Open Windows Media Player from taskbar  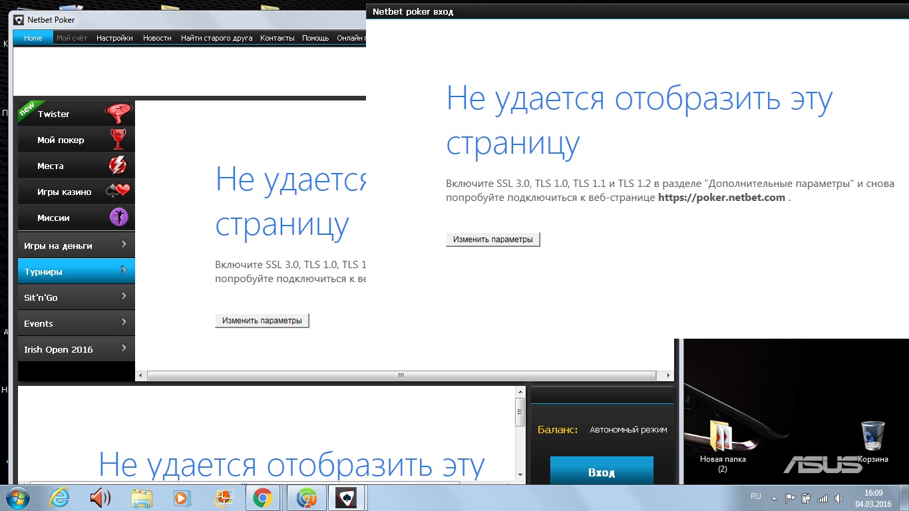pos(181,498)
